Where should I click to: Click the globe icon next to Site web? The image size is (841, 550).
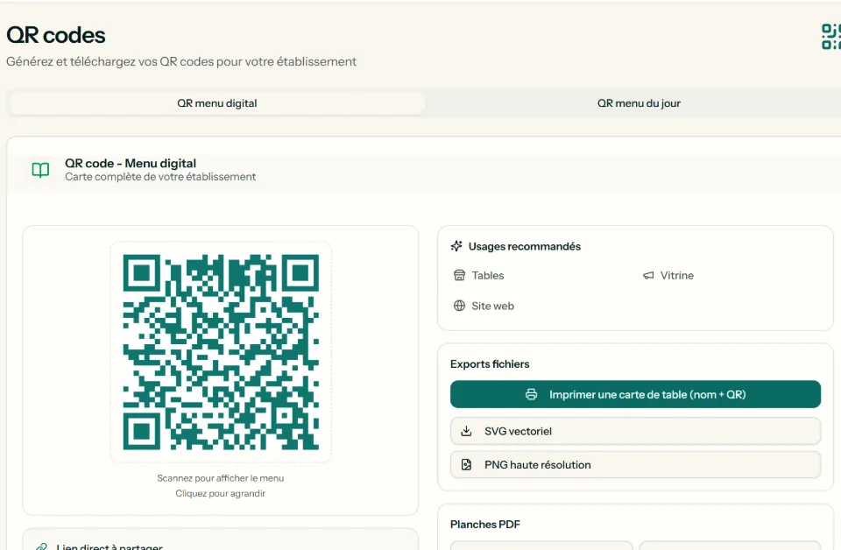coord(460,307)
